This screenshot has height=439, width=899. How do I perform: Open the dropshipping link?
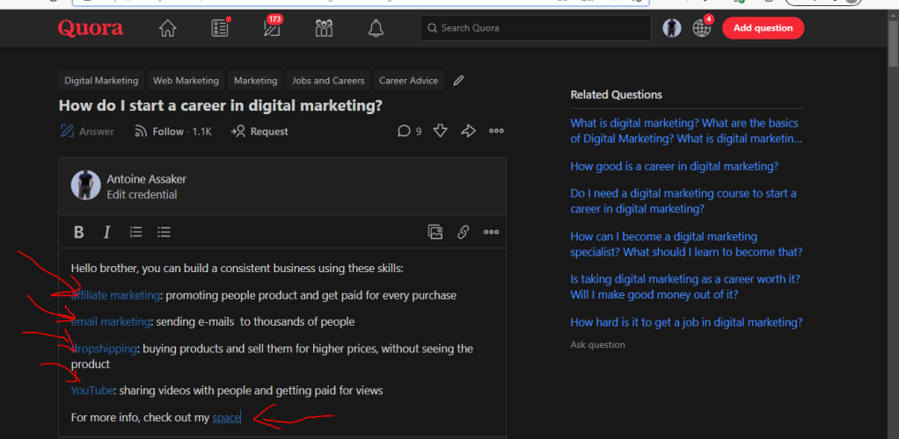point(104,348)
